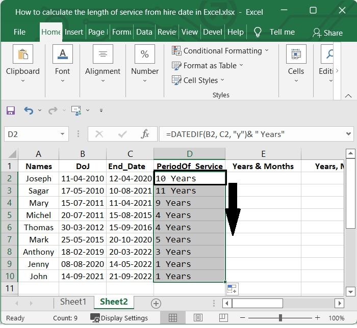Click the Insert Function fx icon
Screen dimensions: 357x328
(x=145, y=134)
